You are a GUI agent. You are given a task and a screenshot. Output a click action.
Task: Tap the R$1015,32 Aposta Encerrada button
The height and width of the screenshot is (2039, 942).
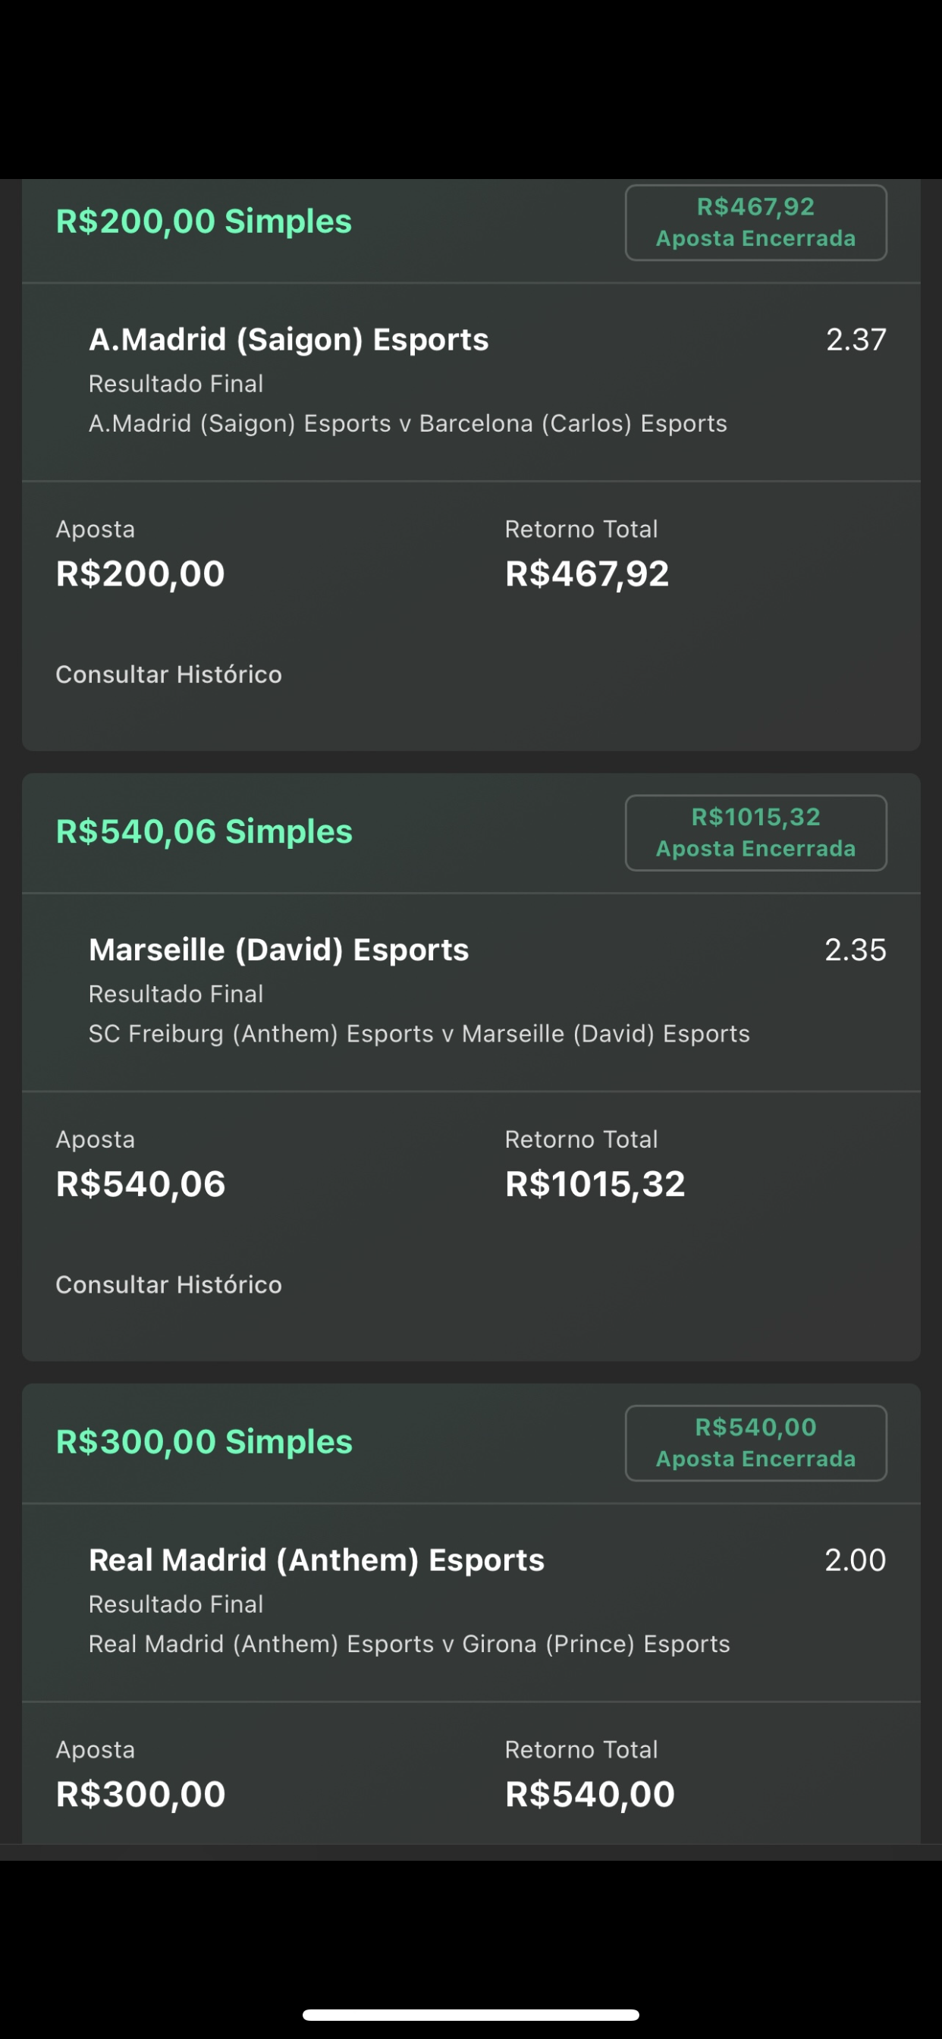click(756, 833)
